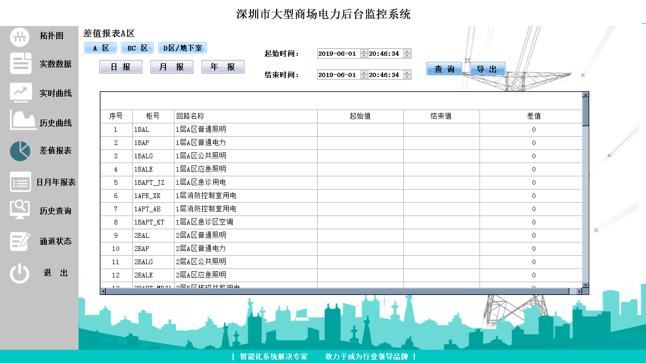The height and width of the screenshot is (363, 646).
Task: Click the 退出 power icon
Action: (x=20, y=274)
